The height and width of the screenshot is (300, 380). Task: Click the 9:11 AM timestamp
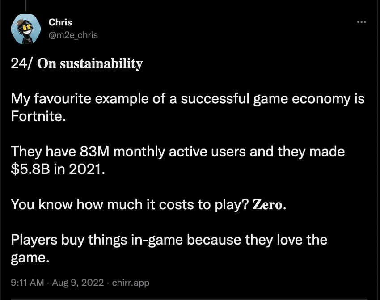coord(27,283)
